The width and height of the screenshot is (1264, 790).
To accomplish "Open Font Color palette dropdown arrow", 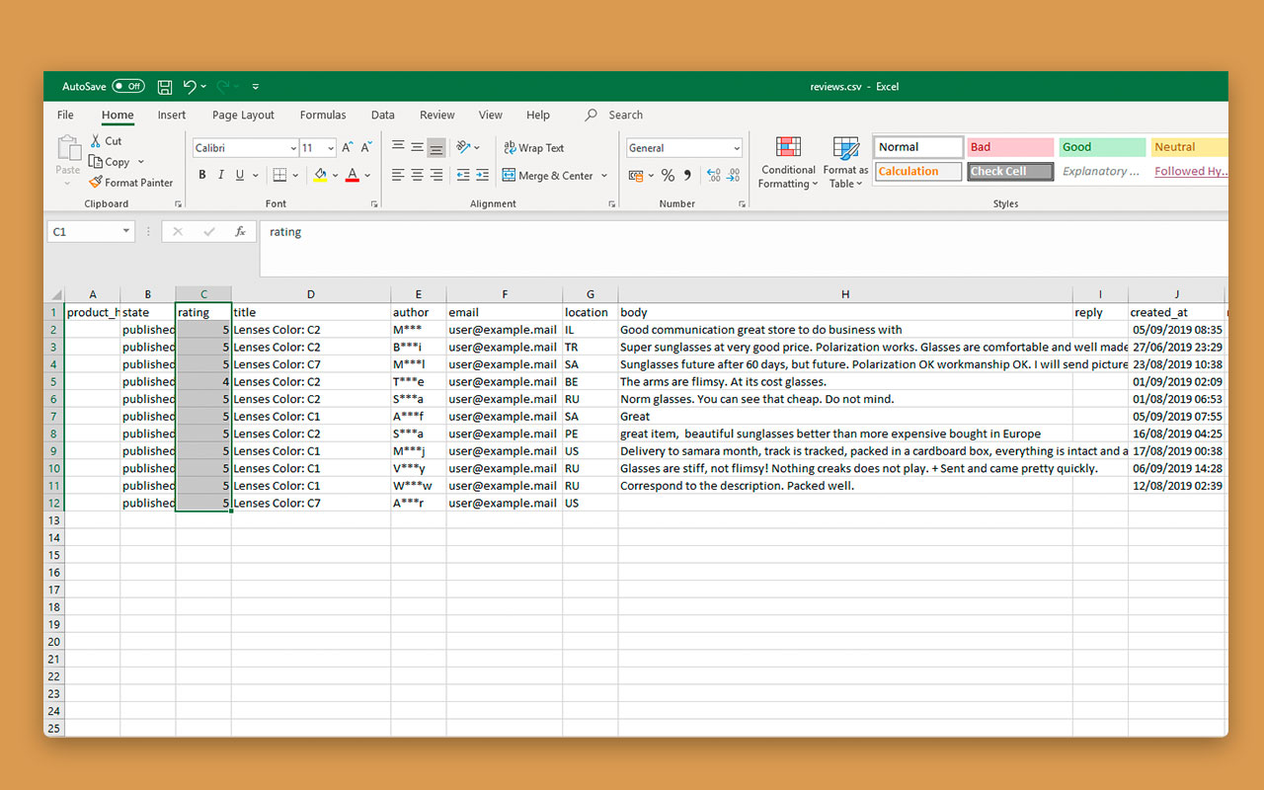I will tap(367, 176).
